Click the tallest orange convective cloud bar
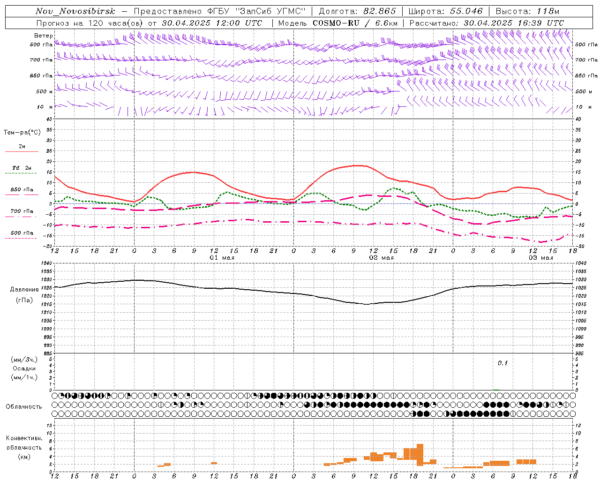Image resolution: width=600 pixels, height=480 pixels. coord(420,455)
